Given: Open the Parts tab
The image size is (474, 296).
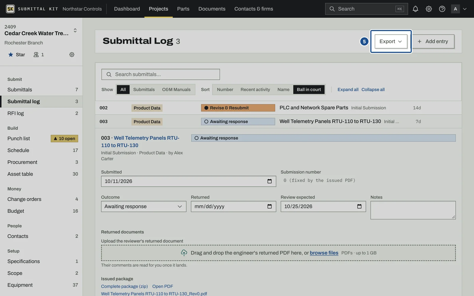Looking at the screenshot, I should (x=183, y=9).
